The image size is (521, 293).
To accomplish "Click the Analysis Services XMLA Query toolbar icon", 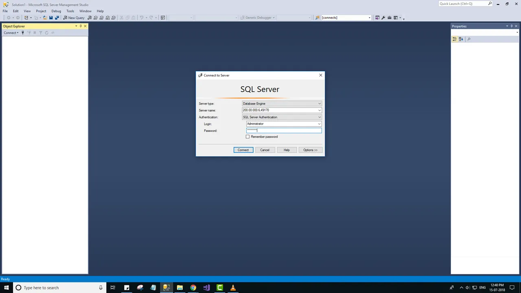I will click(107, 17).
